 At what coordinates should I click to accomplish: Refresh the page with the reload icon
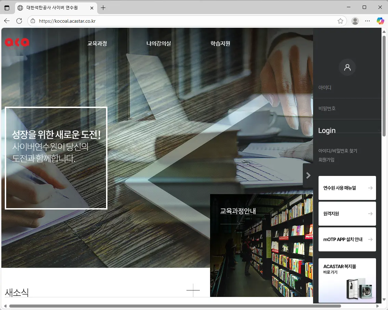coord(19,21)
